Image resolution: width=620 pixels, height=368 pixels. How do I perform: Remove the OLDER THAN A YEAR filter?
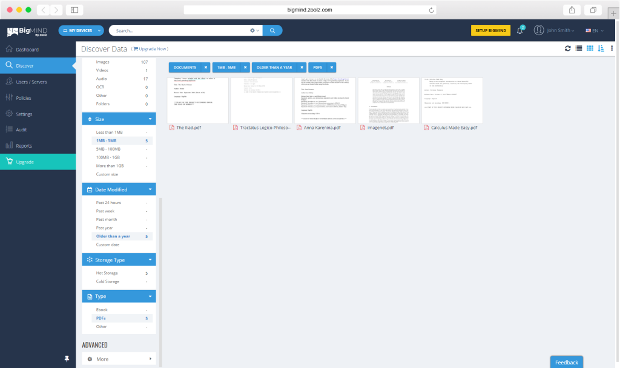point(300,67)
